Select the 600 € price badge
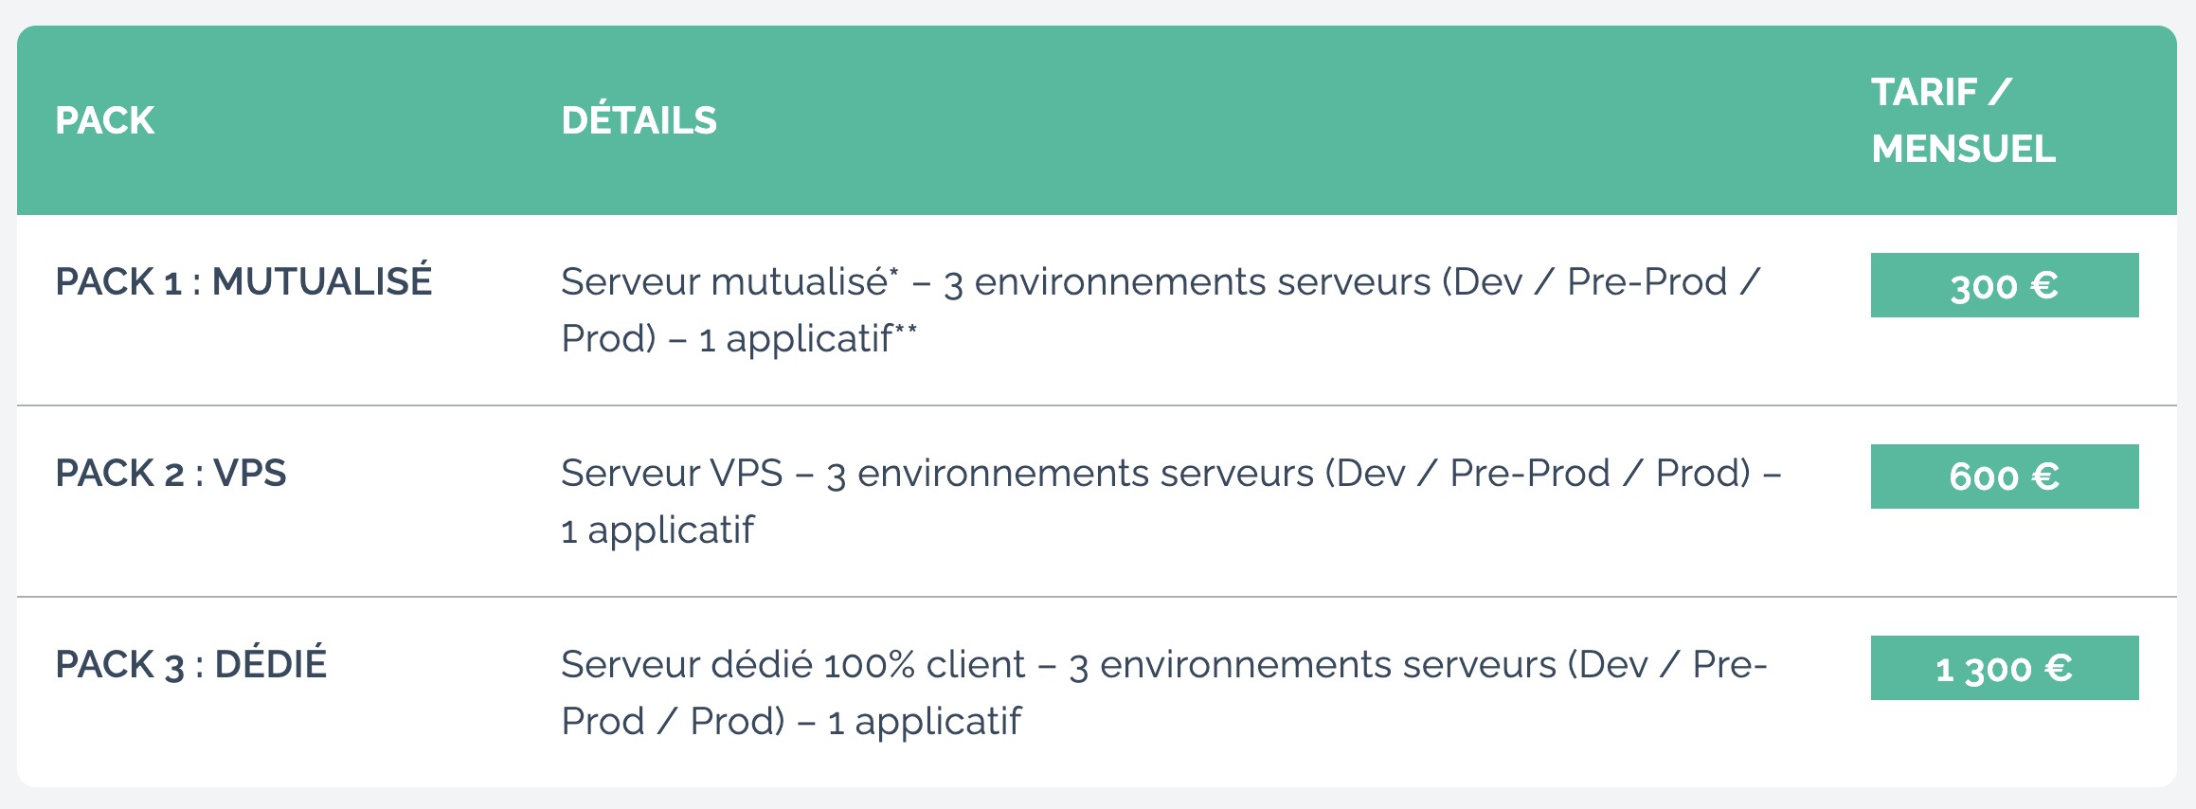2196x809 pixels. coord(2004,476)
